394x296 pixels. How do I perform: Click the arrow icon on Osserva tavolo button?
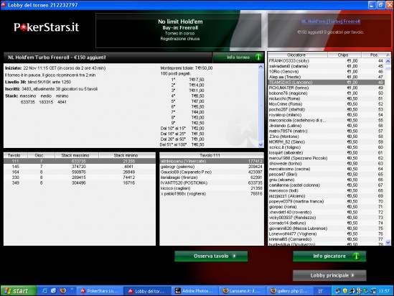pyautogui.click(x=234, y=256)
